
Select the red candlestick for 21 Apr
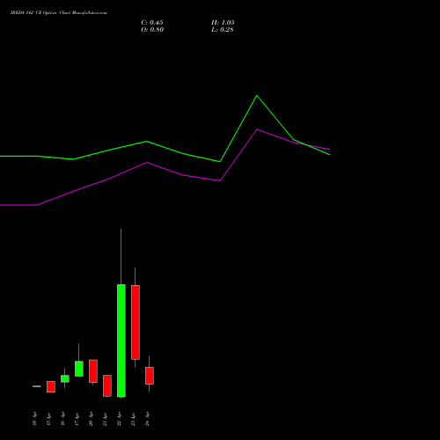107,385
